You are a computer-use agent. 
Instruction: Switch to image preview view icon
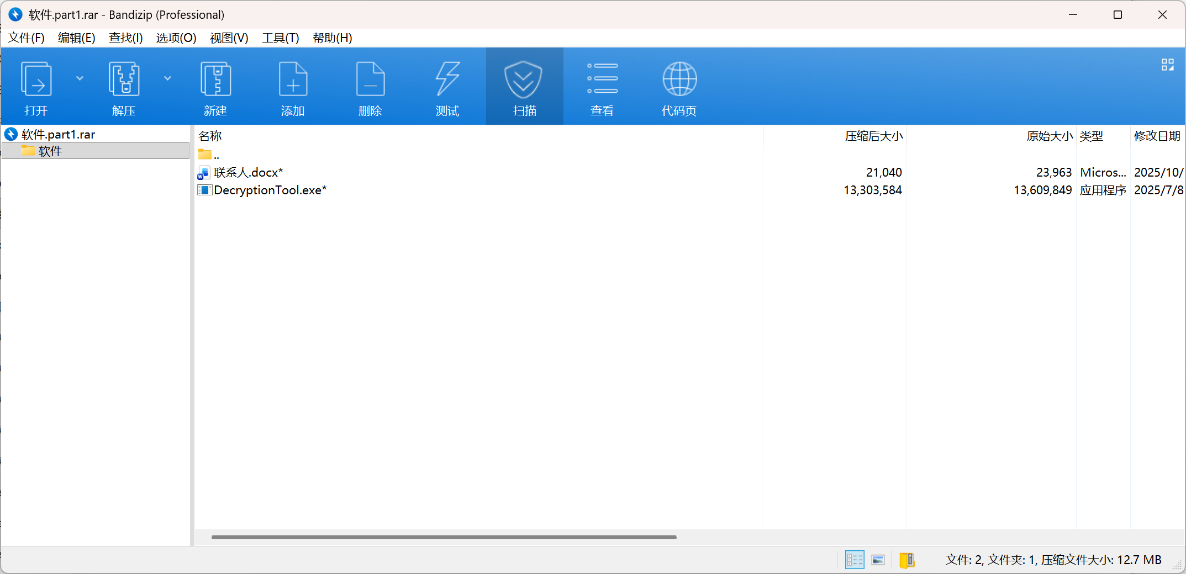(x=878, y=560)
